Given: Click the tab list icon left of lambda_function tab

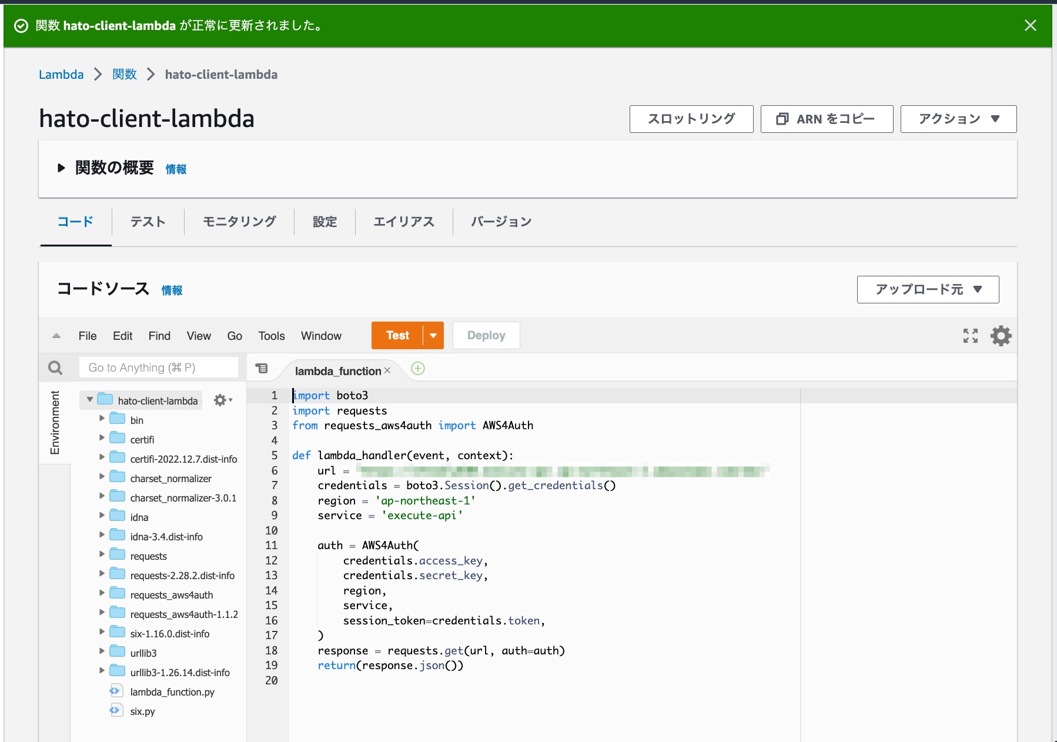Looking at the screenshot, I should (x=262, y=369).
